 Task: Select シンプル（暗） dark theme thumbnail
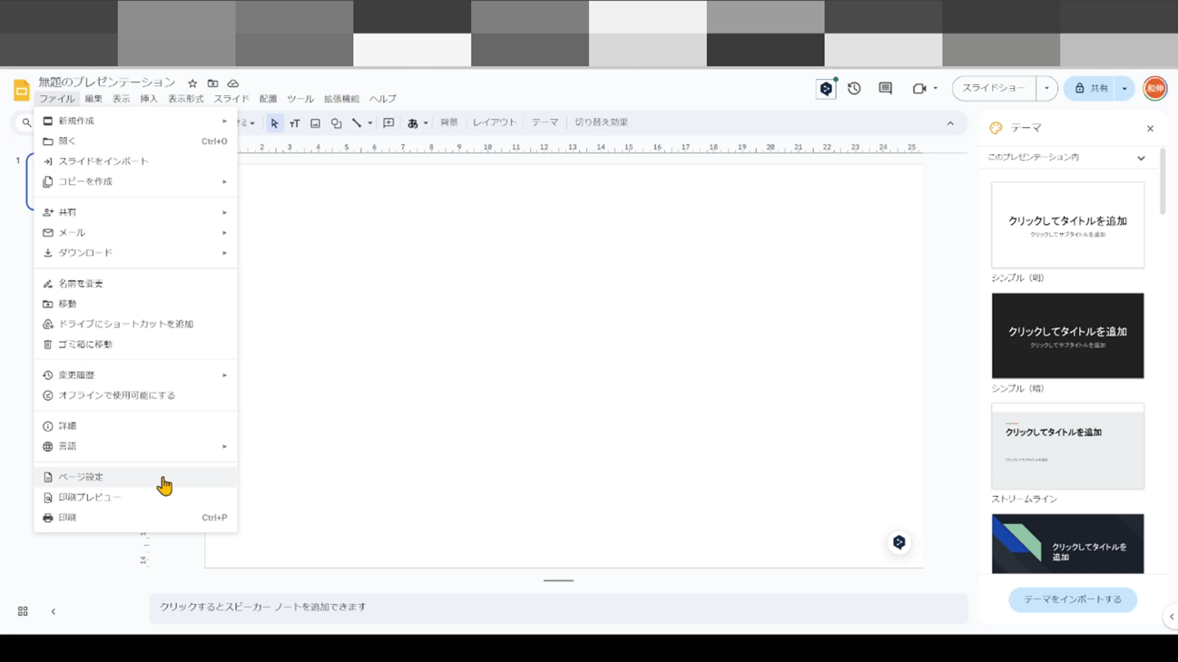1067,336
